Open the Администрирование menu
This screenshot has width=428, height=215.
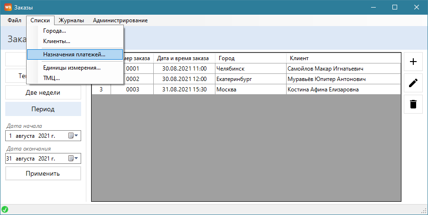point(120,20)
